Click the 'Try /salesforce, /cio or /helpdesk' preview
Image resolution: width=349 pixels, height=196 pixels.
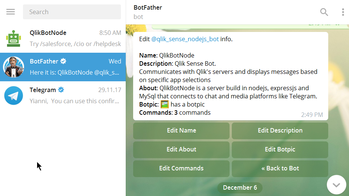pos(75,44)
